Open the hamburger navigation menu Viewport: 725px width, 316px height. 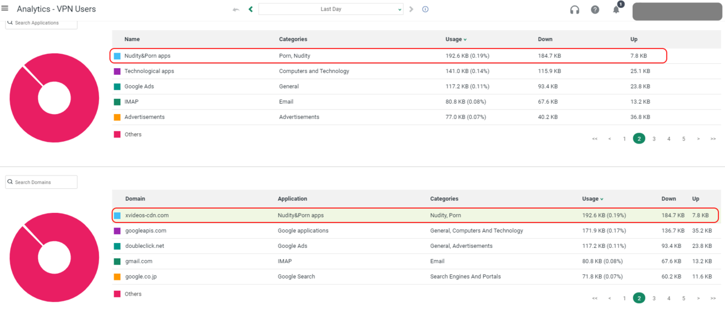pyautogui.click(x=5, y=9)
